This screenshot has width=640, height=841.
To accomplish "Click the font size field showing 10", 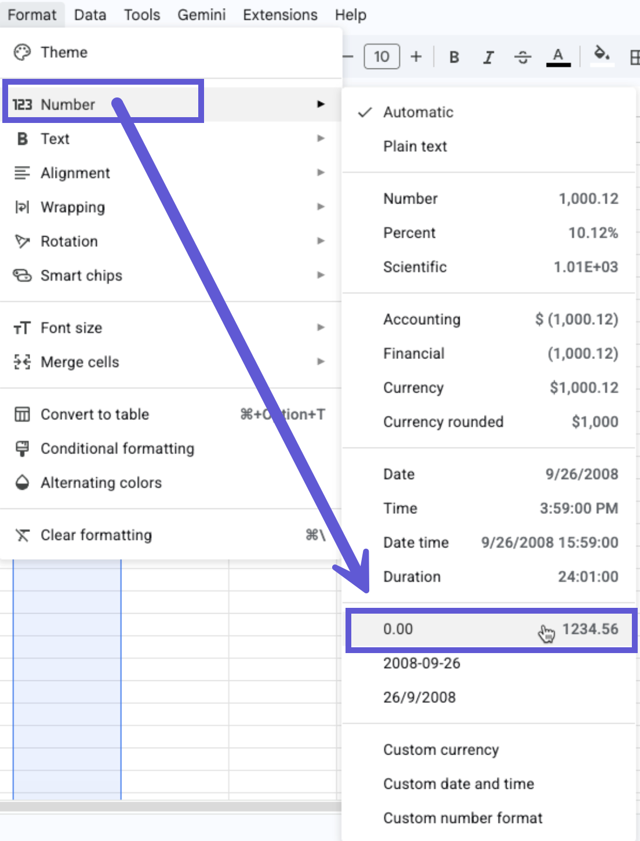I will point(381,56).
